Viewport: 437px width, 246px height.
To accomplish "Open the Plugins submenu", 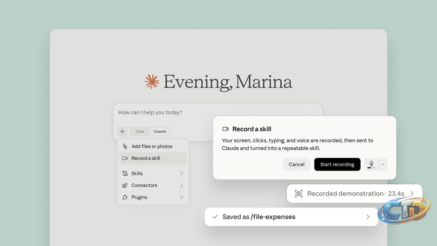I will point(153,197).
